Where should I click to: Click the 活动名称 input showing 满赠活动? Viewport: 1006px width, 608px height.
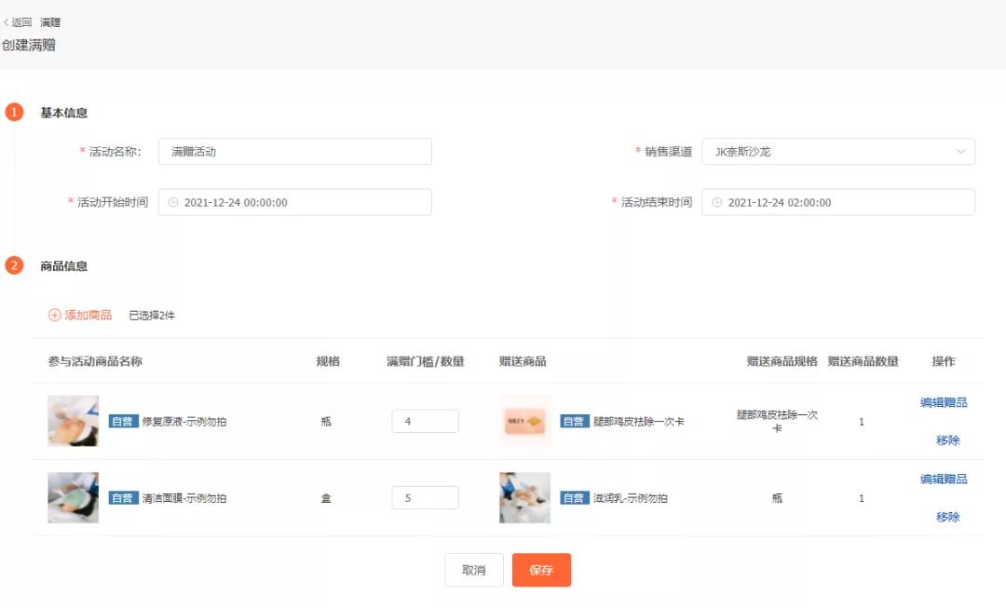(294, 151)
